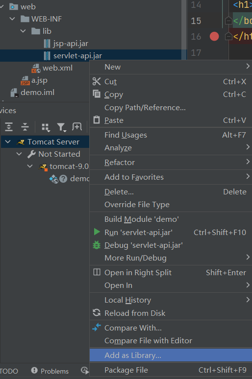Toggle the breakpoint on line 16
The width and height of the screenshot is (252, 379).
[214, 37]
